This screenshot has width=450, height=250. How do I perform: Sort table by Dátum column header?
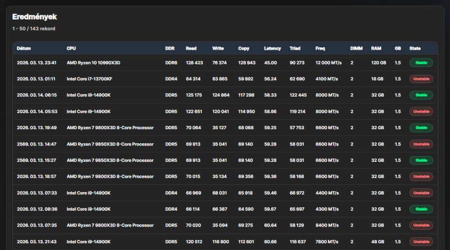[24, 48]
